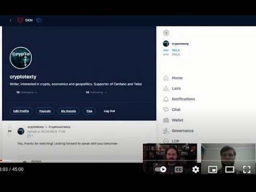Downvote the cryptotexty reply post
The image size is (256, 192).
[x=10, y=136]
